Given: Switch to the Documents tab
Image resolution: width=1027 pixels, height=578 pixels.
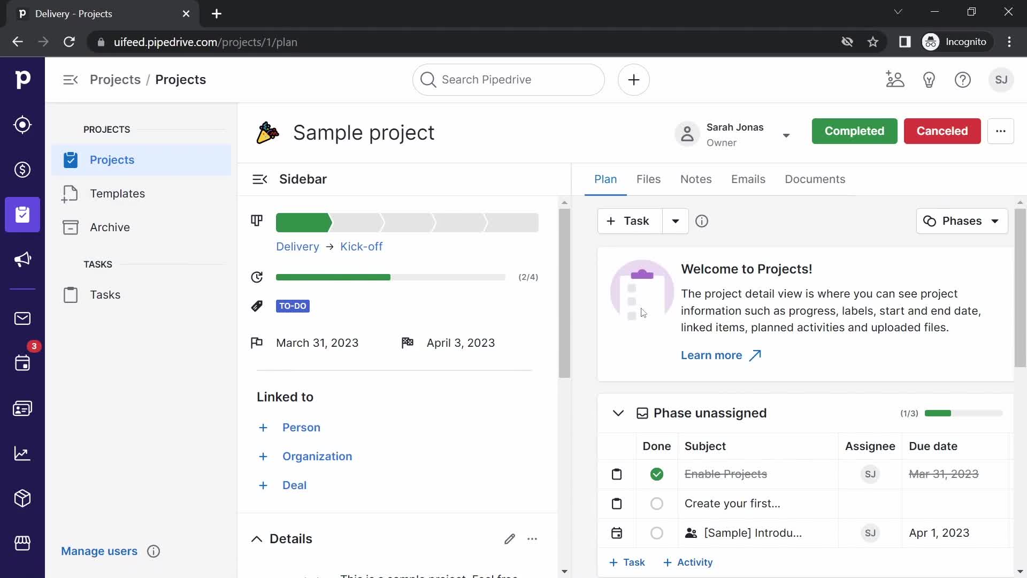Looking at the screenshot, I should (815, 179).
